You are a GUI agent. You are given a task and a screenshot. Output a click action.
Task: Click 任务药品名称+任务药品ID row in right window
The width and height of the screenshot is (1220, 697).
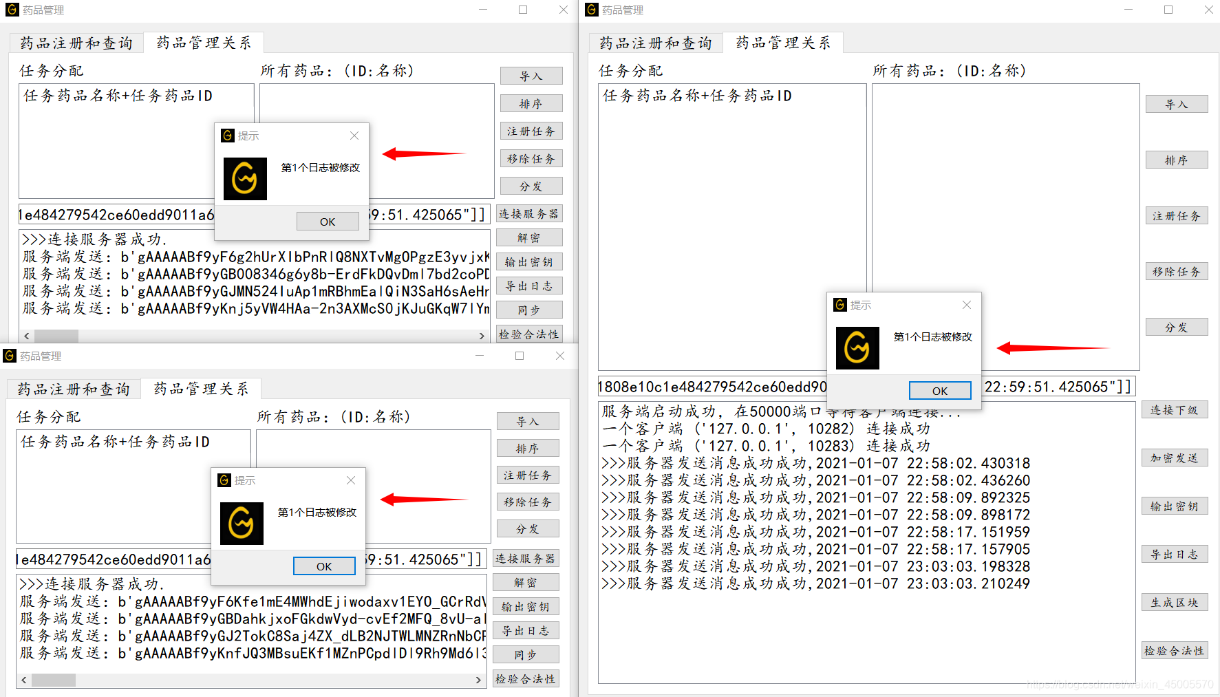698,96
